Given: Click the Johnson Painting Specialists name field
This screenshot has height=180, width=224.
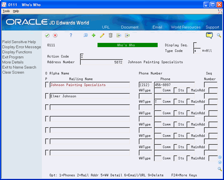Looking at the screenshot, I should point(90,85).
